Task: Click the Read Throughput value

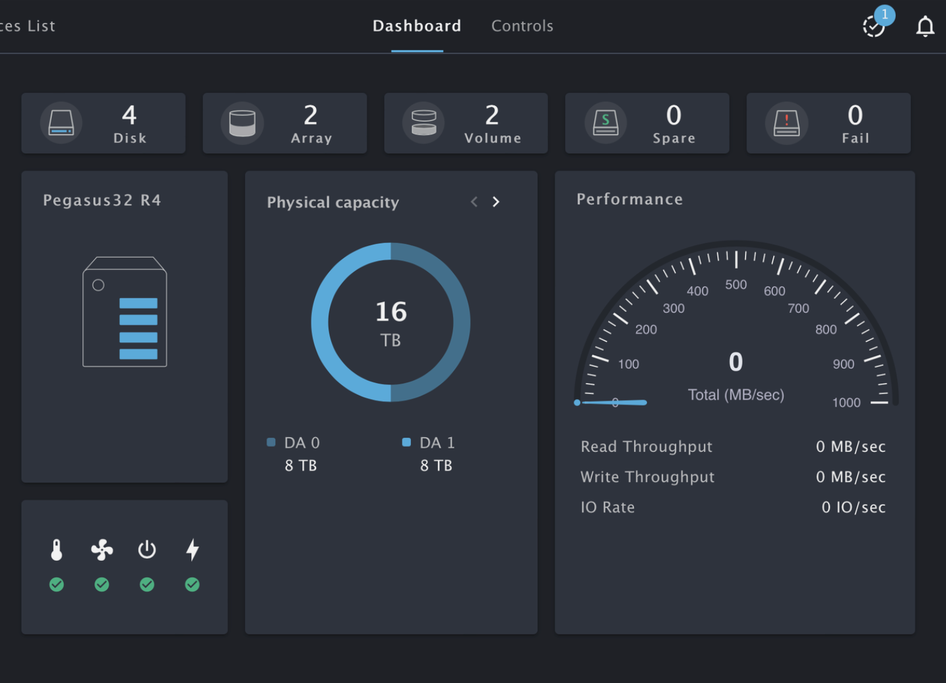Action: tap(851, 446)
